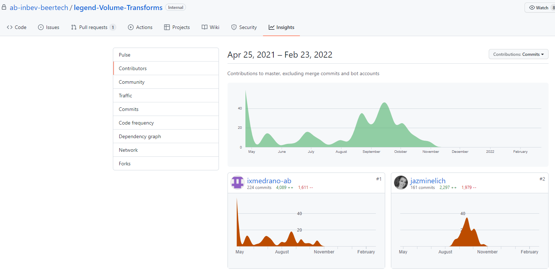Open contributor profile ixmedrano-ab
The height and width of the screenshot is (272, 555).
[269, 181]
